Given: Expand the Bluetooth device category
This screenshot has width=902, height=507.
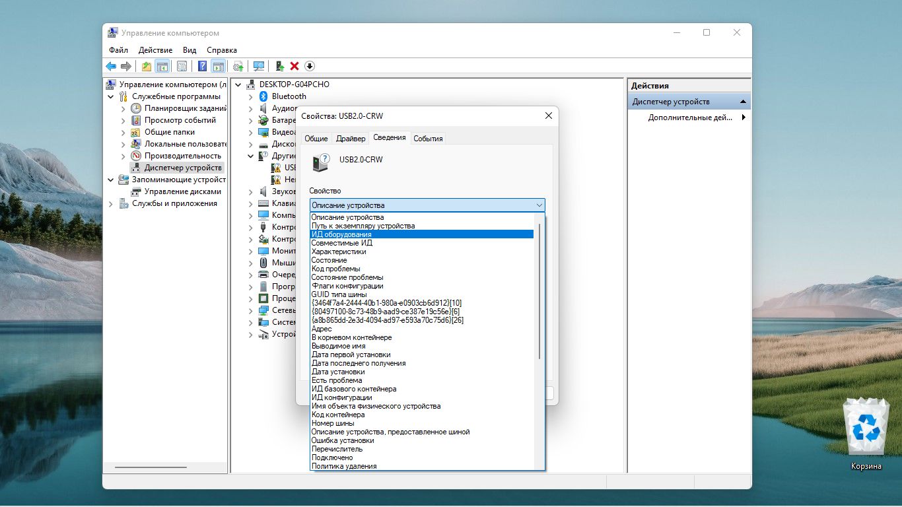Looking at the screenshot, I should pos(250,96).
